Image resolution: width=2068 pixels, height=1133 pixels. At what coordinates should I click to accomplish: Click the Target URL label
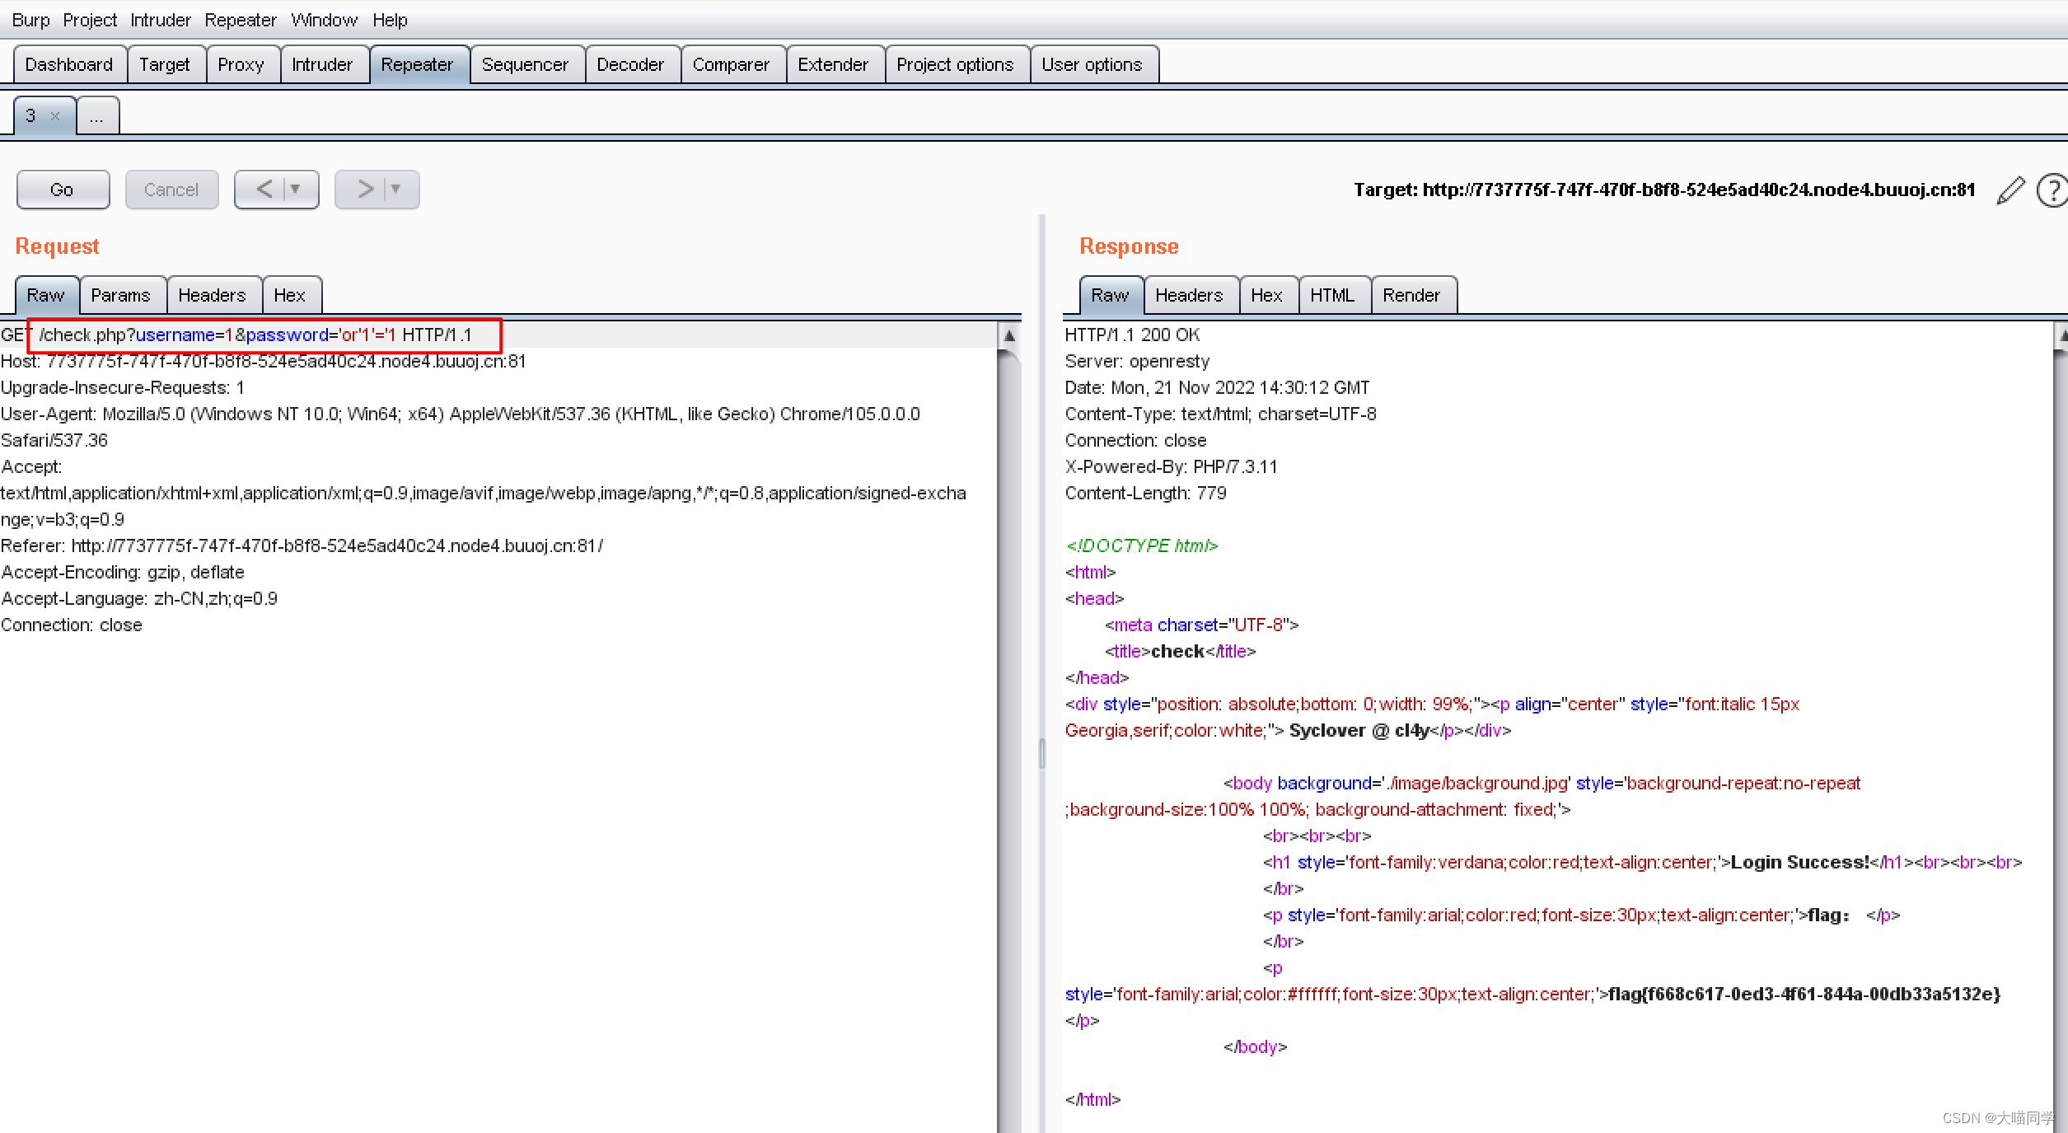(1664, 190)
